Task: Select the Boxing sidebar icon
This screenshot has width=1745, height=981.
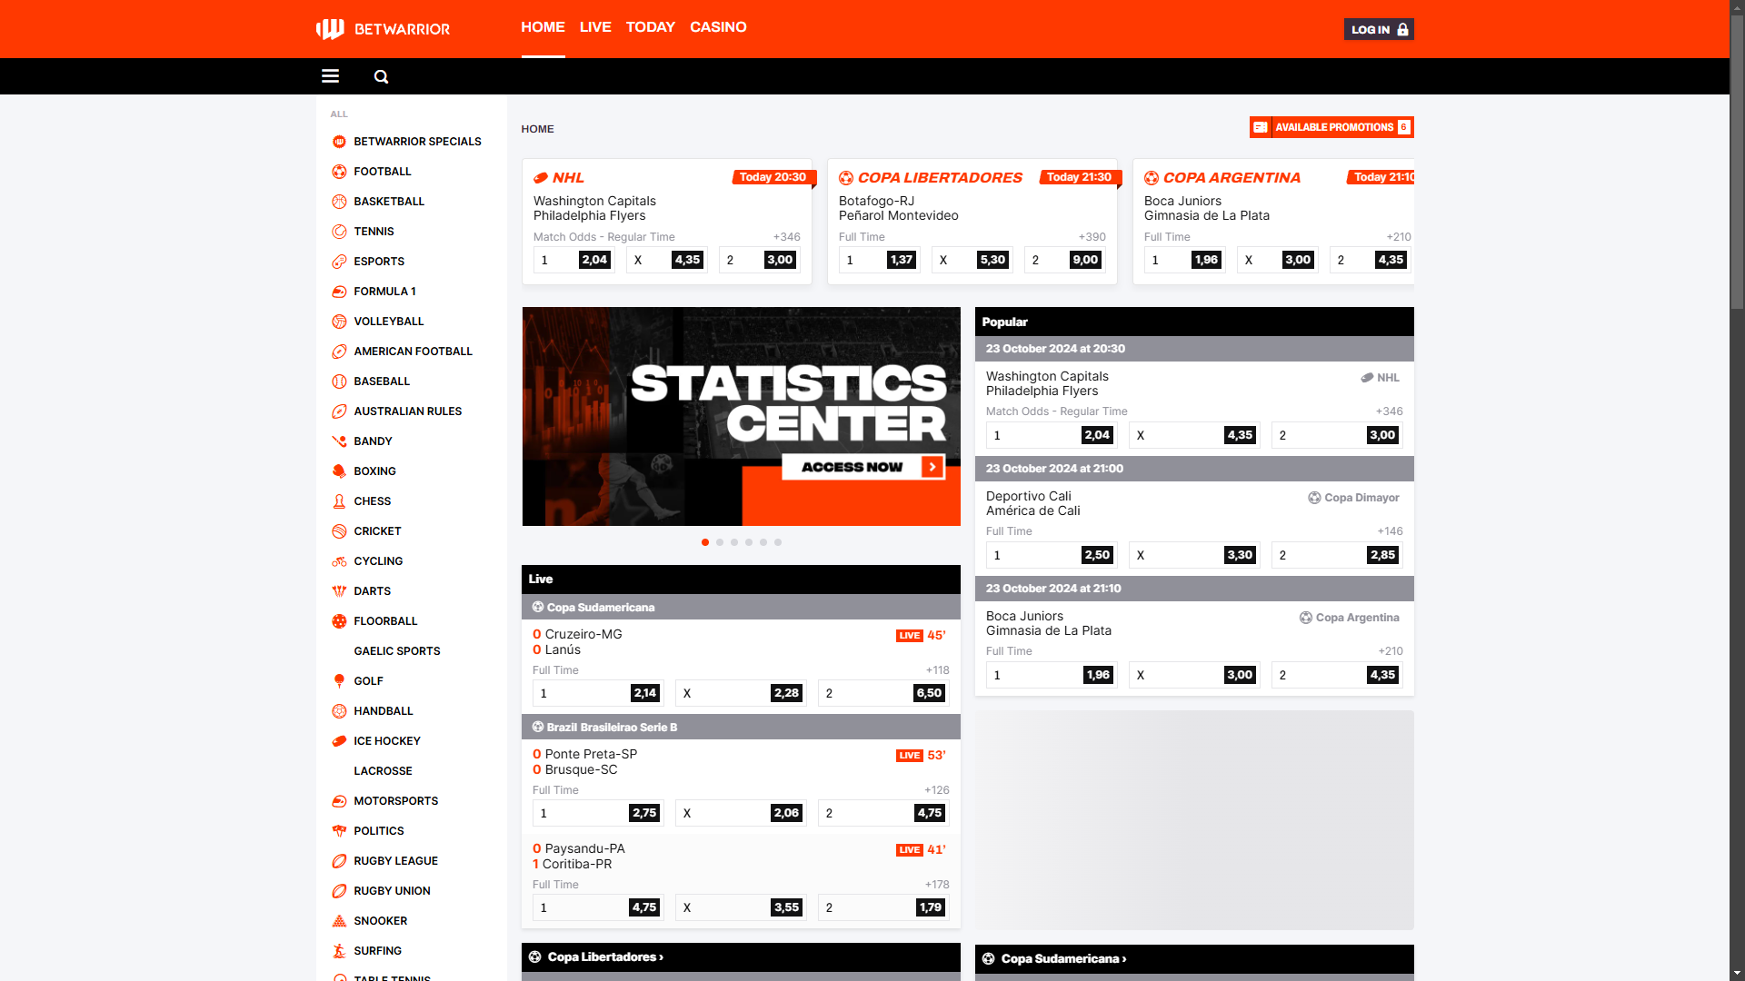Action: (x=339, y=471)
